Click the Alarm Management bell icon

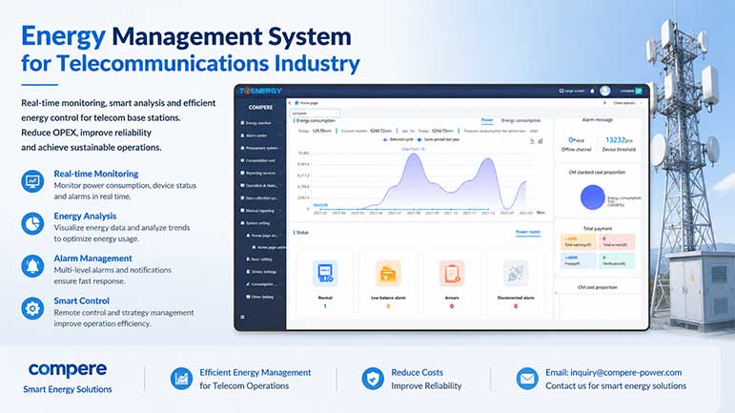coord(32,266)
